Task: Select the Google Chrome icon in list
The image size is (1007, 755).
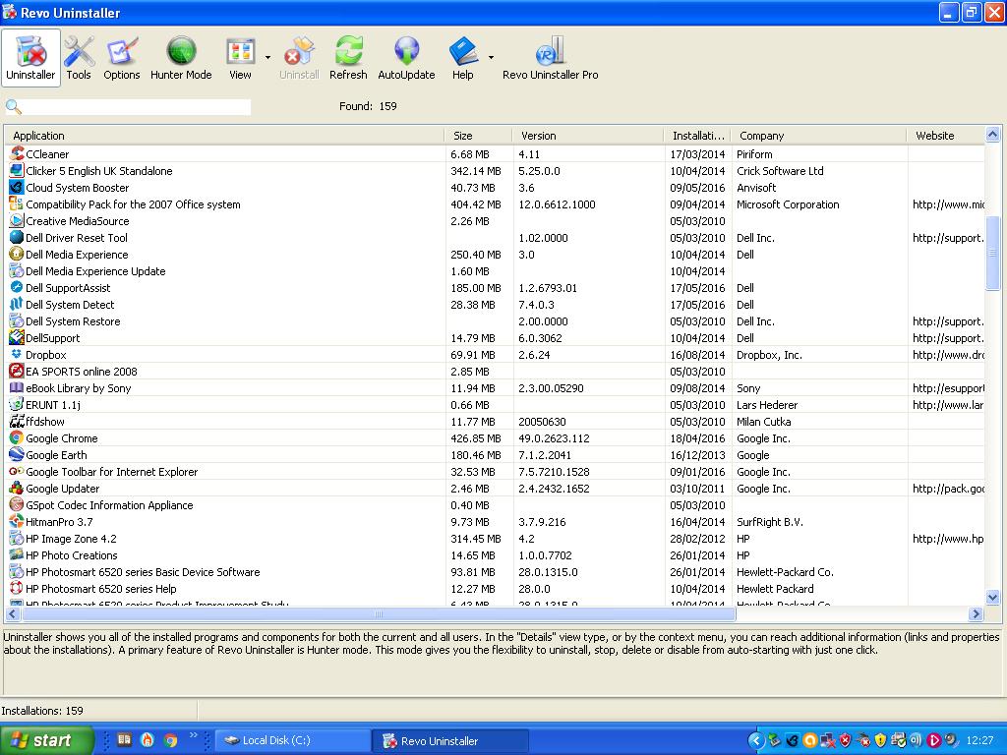Action: tap(17, 437)
